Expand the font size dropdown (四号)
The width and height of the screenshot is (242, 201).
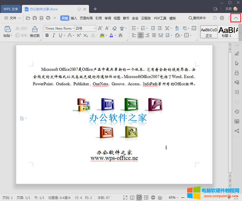point(85,28)
